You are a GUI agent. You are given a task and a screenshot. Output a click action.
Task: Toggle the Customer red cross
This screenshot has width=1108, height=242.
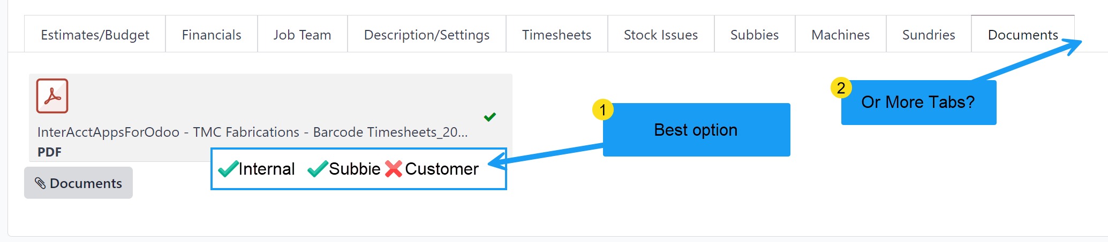tap(394, 169)
